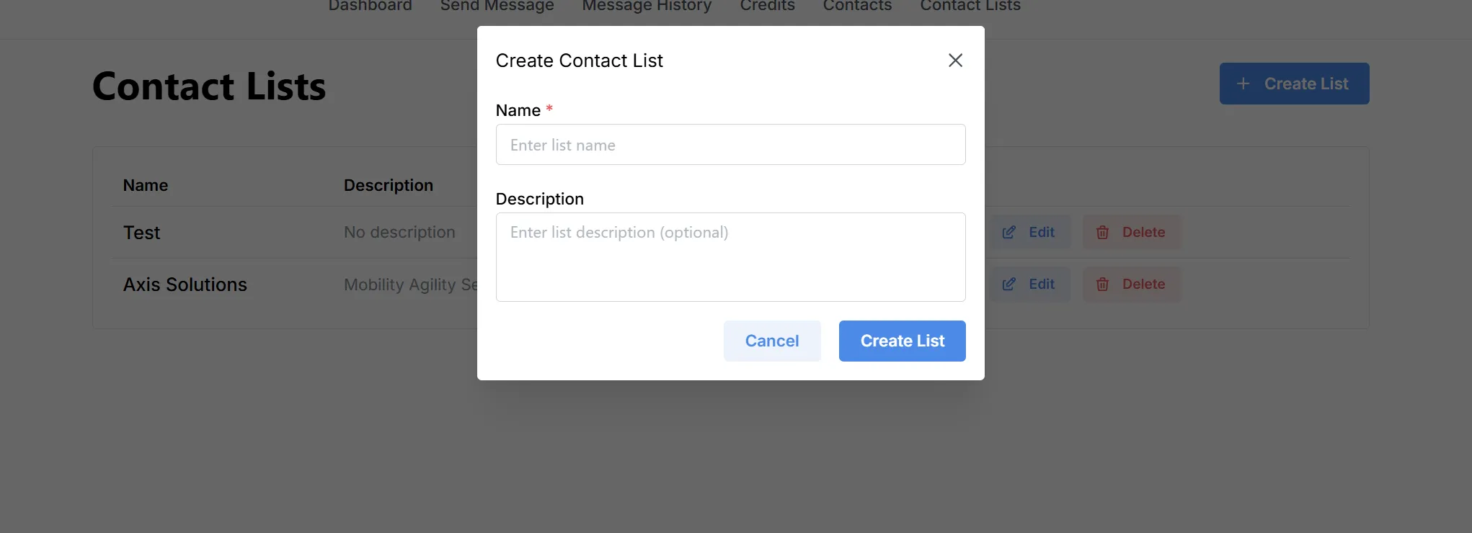This screenshot has height=533, width=1472.
Task: Click the trash icon for Axis Solutions
Action: [1102, 284]
